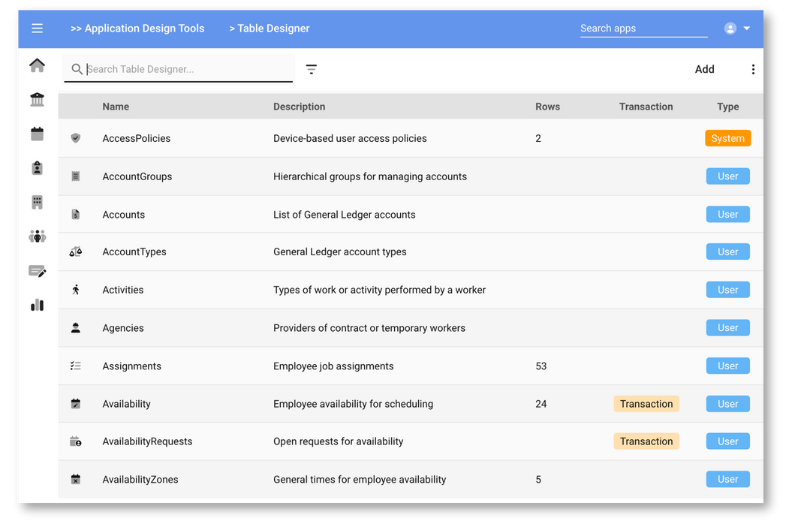Open the note edit sidebar icon
The image size is (792, 524).
(37, 271)
